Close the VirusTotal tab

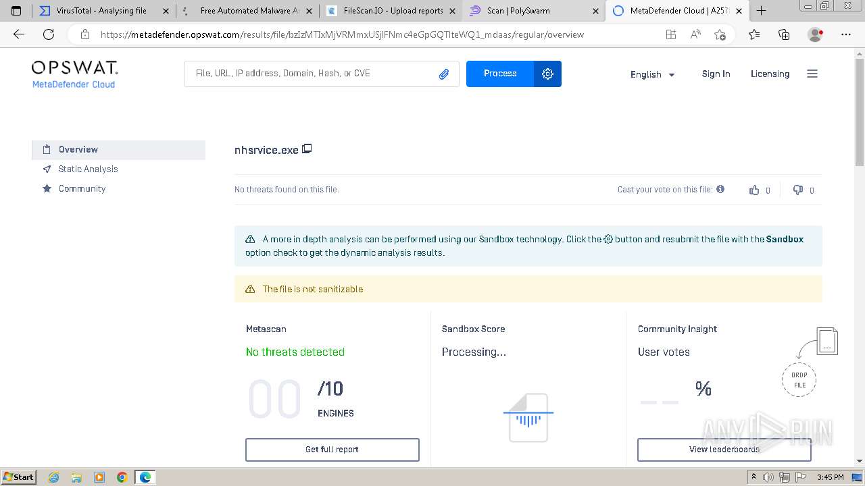click(x=166, y=11)
